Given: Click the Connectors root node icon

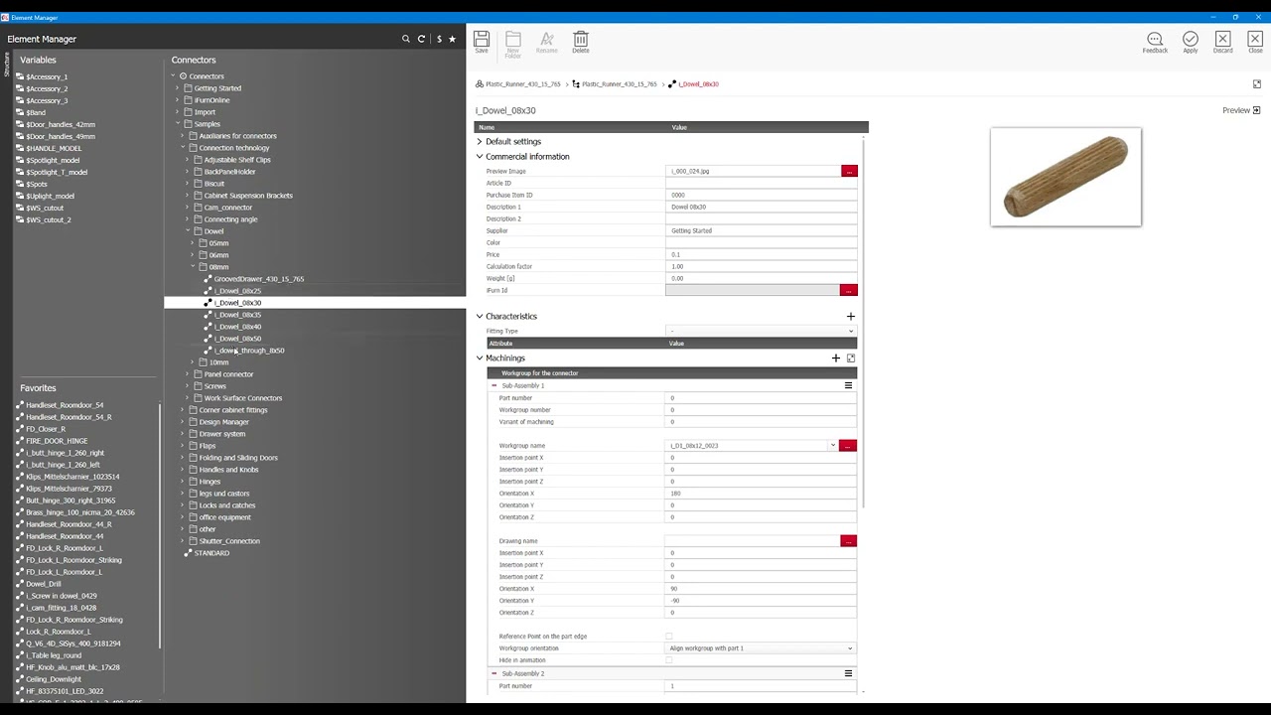Looking at the screenshot, I should (184, 76).
